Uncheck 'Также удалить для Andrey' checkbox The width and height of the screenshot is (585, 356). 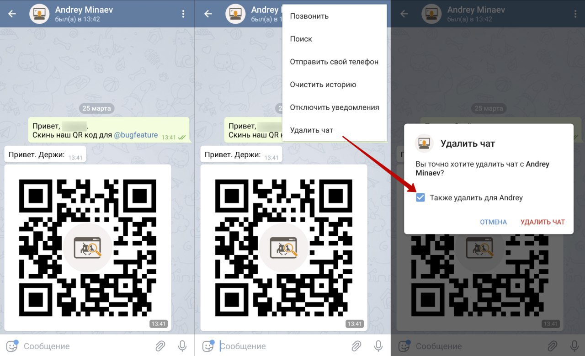pos(420,197)
